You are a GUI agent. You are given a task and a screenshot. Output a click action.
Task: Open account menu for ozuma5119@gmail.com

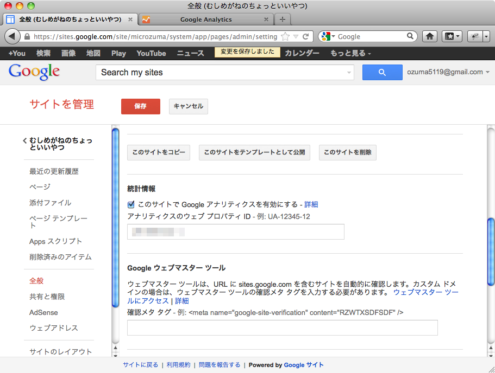[448, 72]
